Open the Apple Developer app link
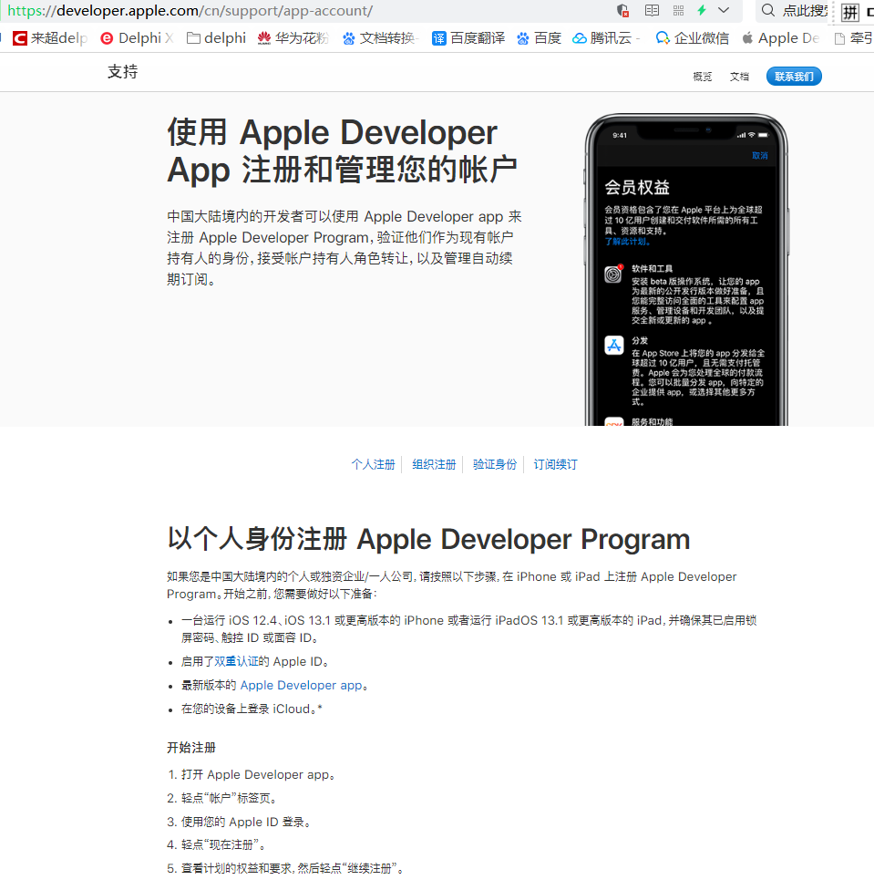 point(302,685)
